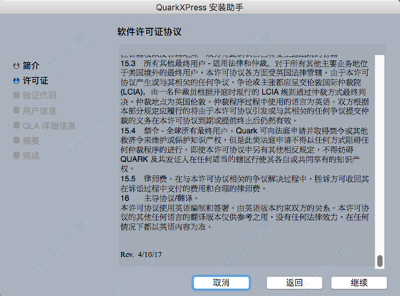
Task: Click the Rev. 4/10/17 text
Action: [141, 255]
